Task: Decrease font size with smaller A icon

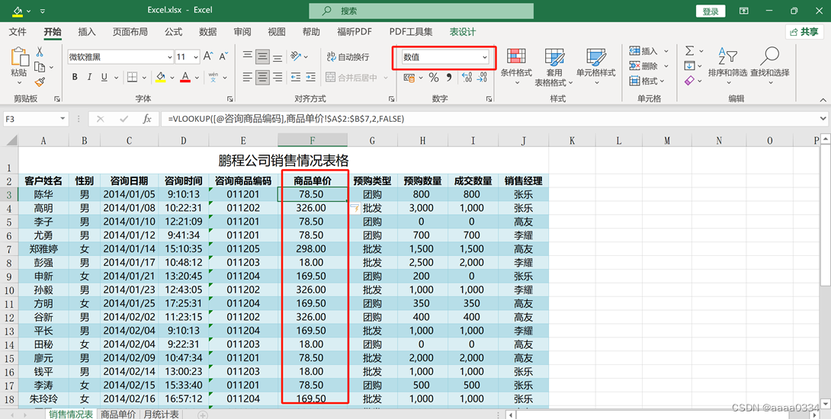Action: click(223, 56)
